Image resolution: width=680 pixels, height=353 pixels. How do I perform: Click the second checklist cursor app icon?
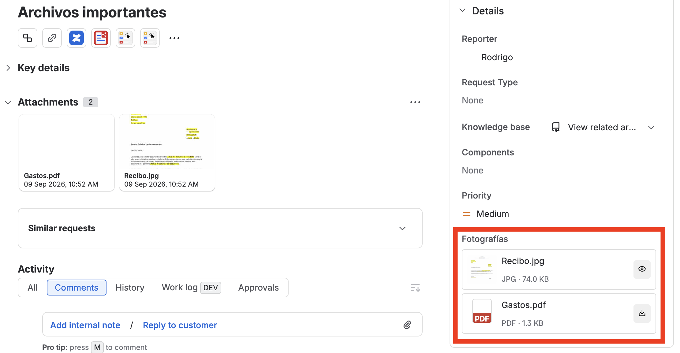150,38
